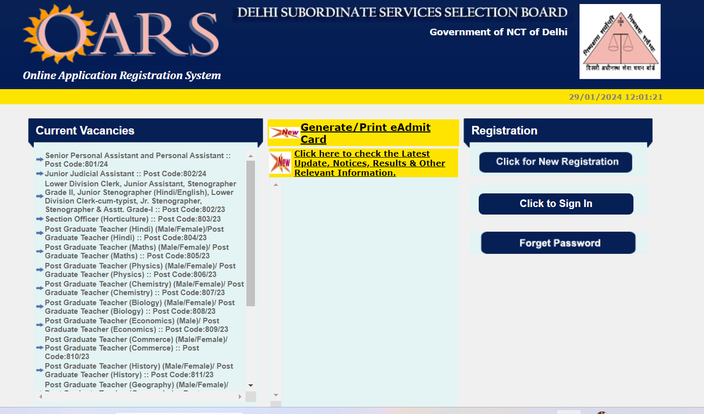Click the New badge beside Generate/Print eAdmit Card
The width and height of the screenshot is (704, 414).
coord(284,133)
